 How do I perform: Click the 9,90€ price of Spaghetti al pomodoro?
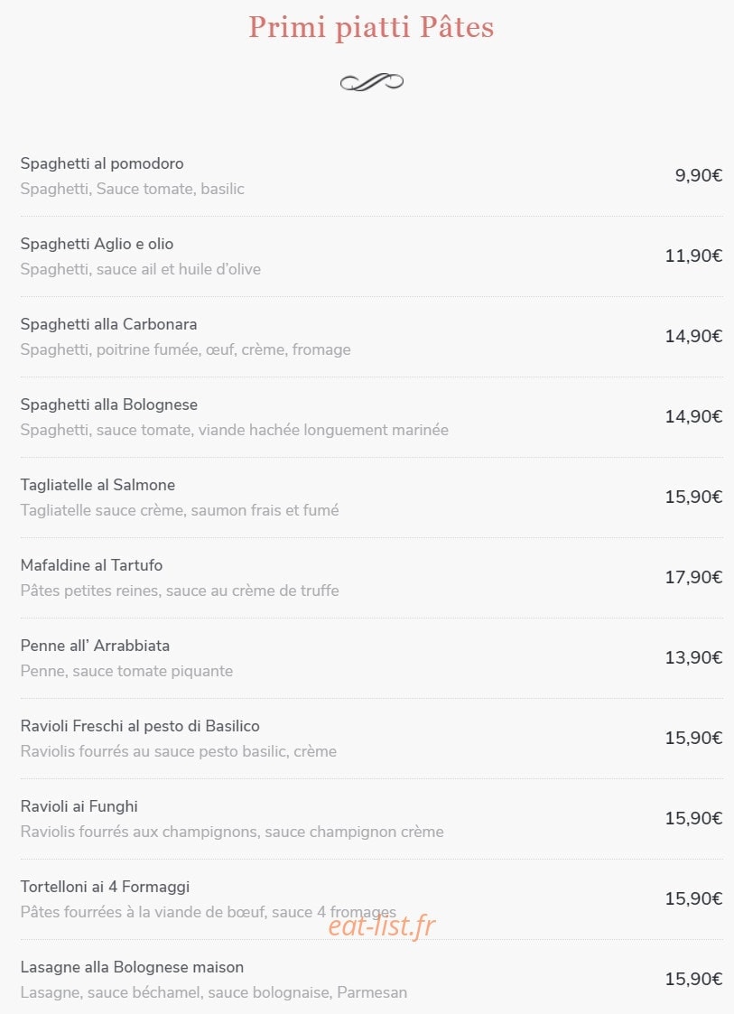click(x=699, y=175)
